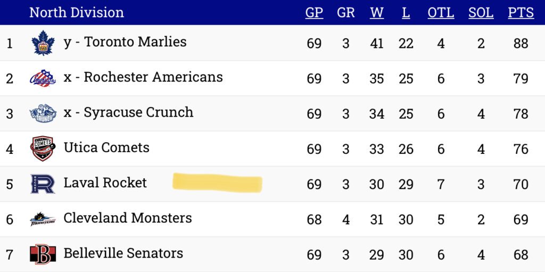
Task: Click the Toronto Marlies logo
Action: coord(43,43)
